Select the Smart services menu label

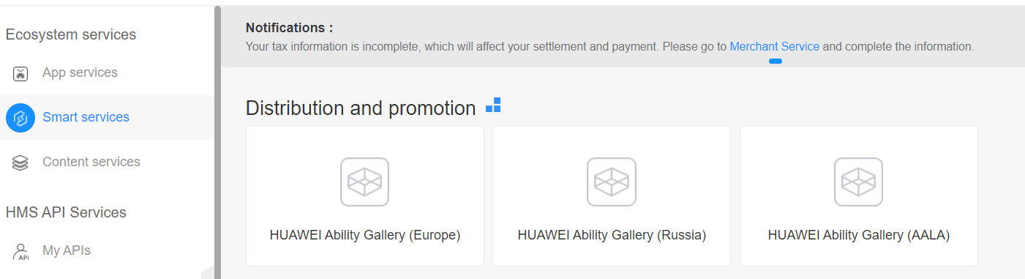pyautogui.click(x=86, y=117)
